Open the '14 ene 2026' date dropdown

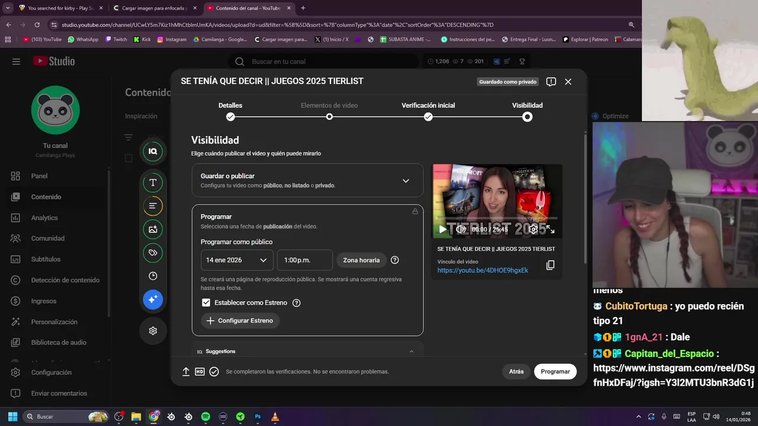point(237,260)
